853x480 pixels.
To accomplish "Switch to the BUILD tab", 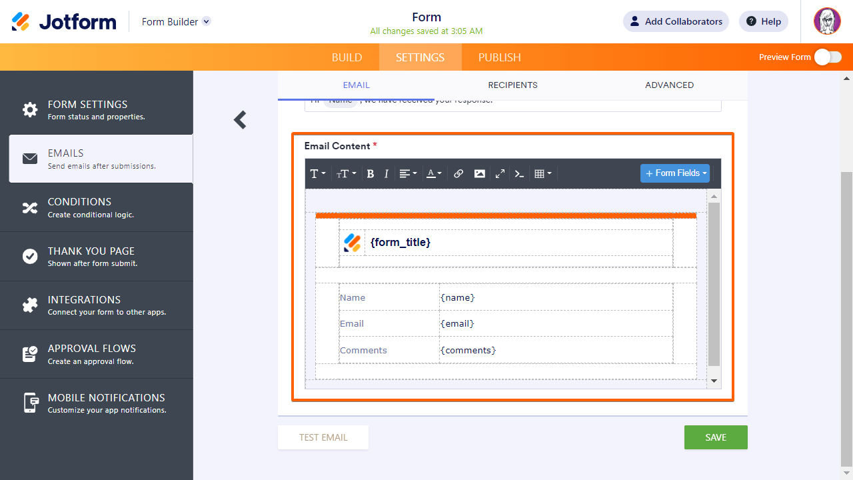I will tap(347, 57).
